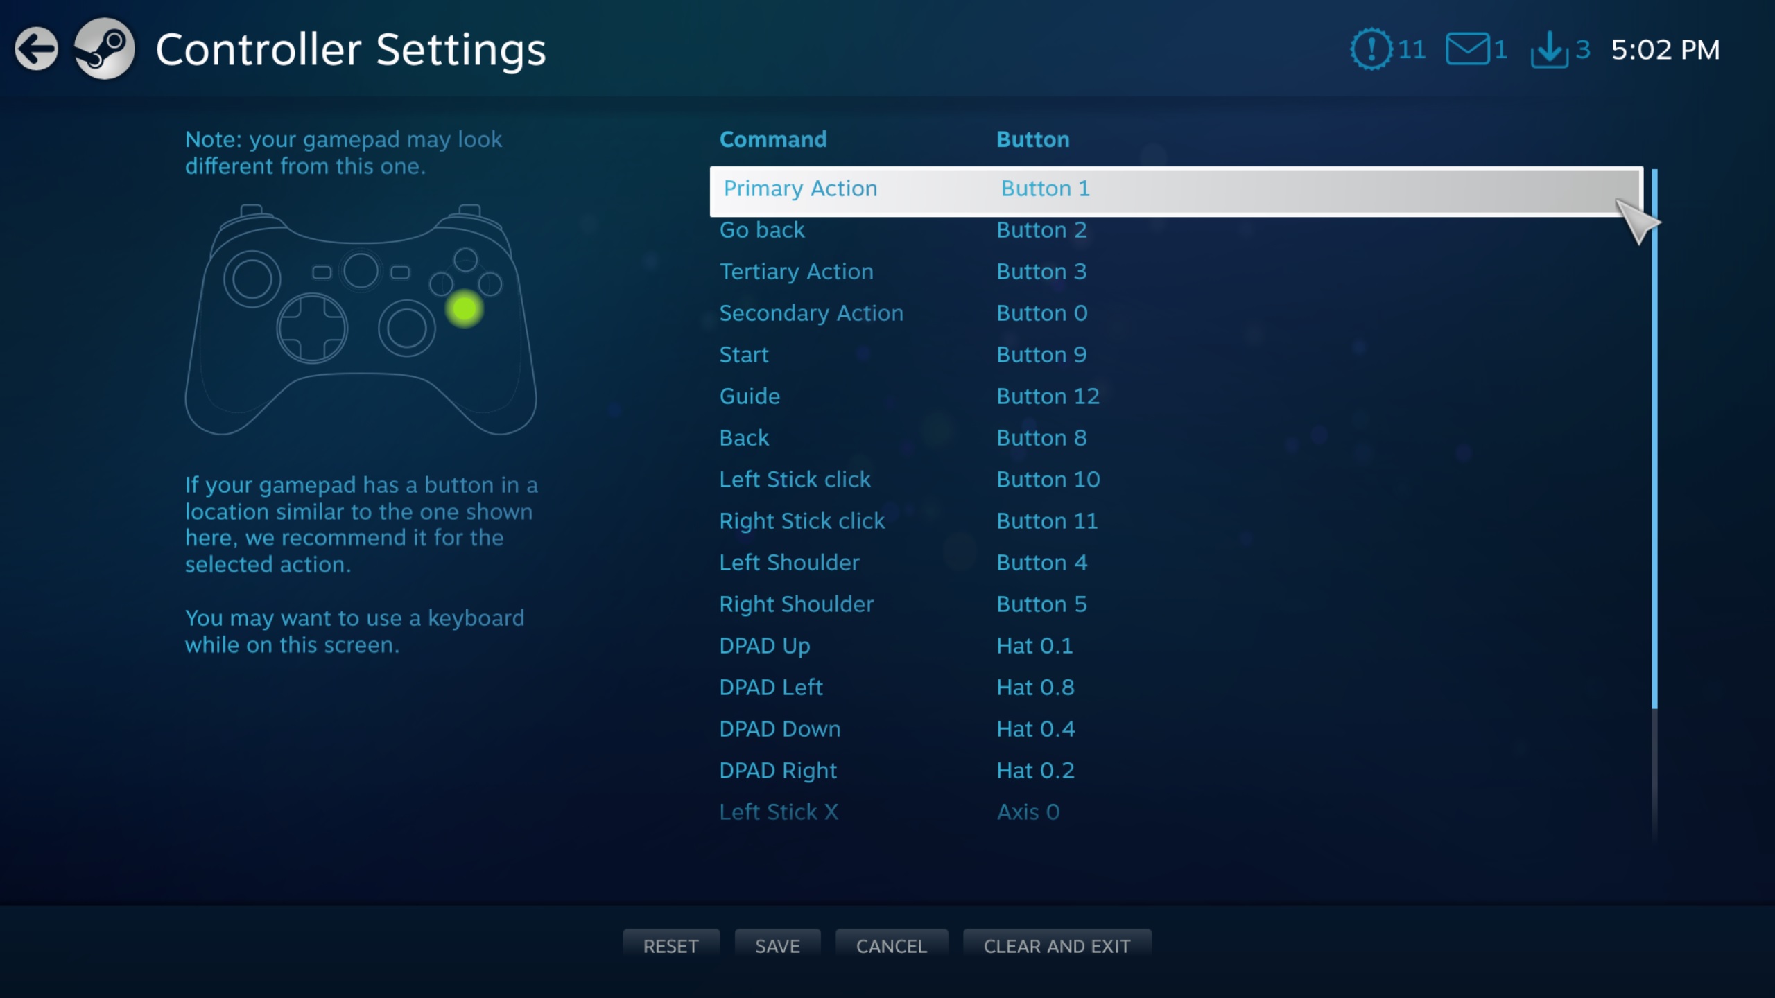This screenshot has height=998, width=1775.
Task: Select the DPAD Up Hat 0.1 mapping
Action: point(1172,645)
